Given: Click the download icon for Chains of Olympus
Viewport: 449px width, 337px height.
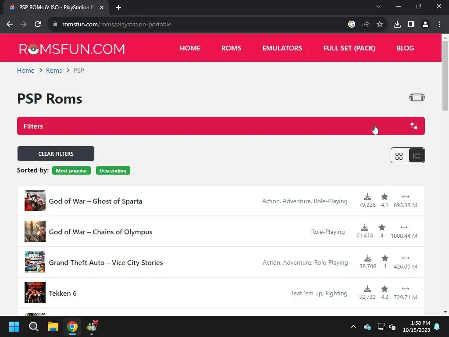Looking at the screenshot, I should tap(365, 228).
